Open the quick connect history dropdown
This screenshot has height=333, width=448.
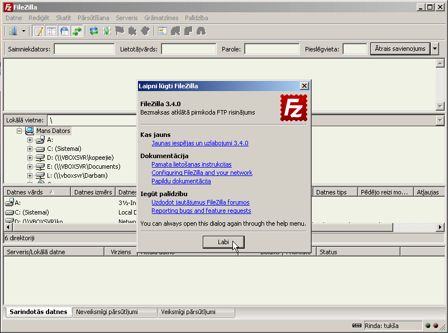[435, 49]
